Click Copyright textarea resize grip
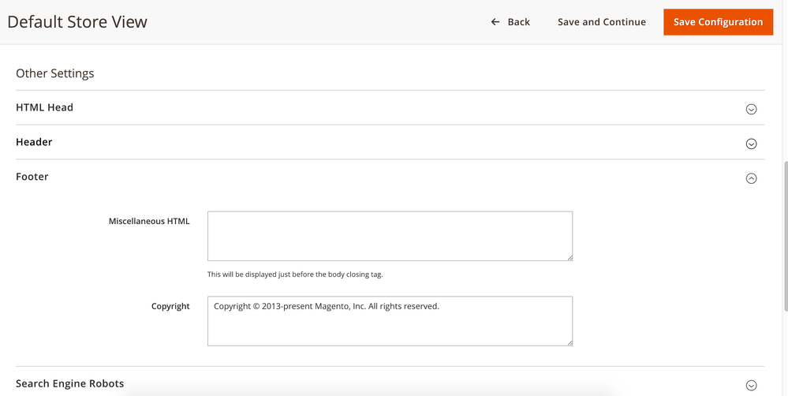 click(569, 342)
